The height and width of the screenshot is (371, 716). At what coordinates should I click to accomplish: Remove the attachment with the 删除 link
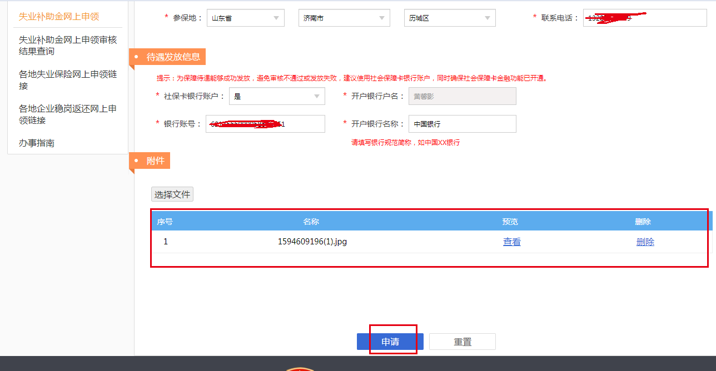tap(645, 242)
